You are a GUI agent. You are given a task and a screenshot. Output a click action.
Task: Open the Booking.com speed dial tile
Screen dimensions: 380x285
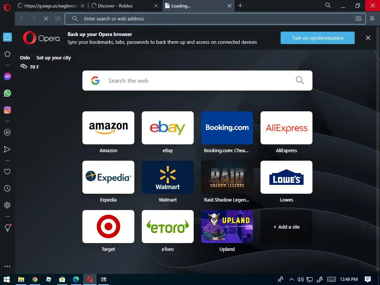(x=227, y=128)
